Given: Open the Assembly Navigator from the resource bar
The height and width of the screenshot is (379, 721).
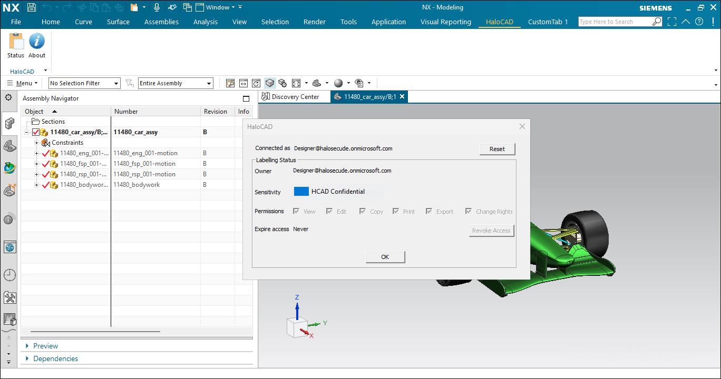Looking at the screenshot, I should coord(8,123).
